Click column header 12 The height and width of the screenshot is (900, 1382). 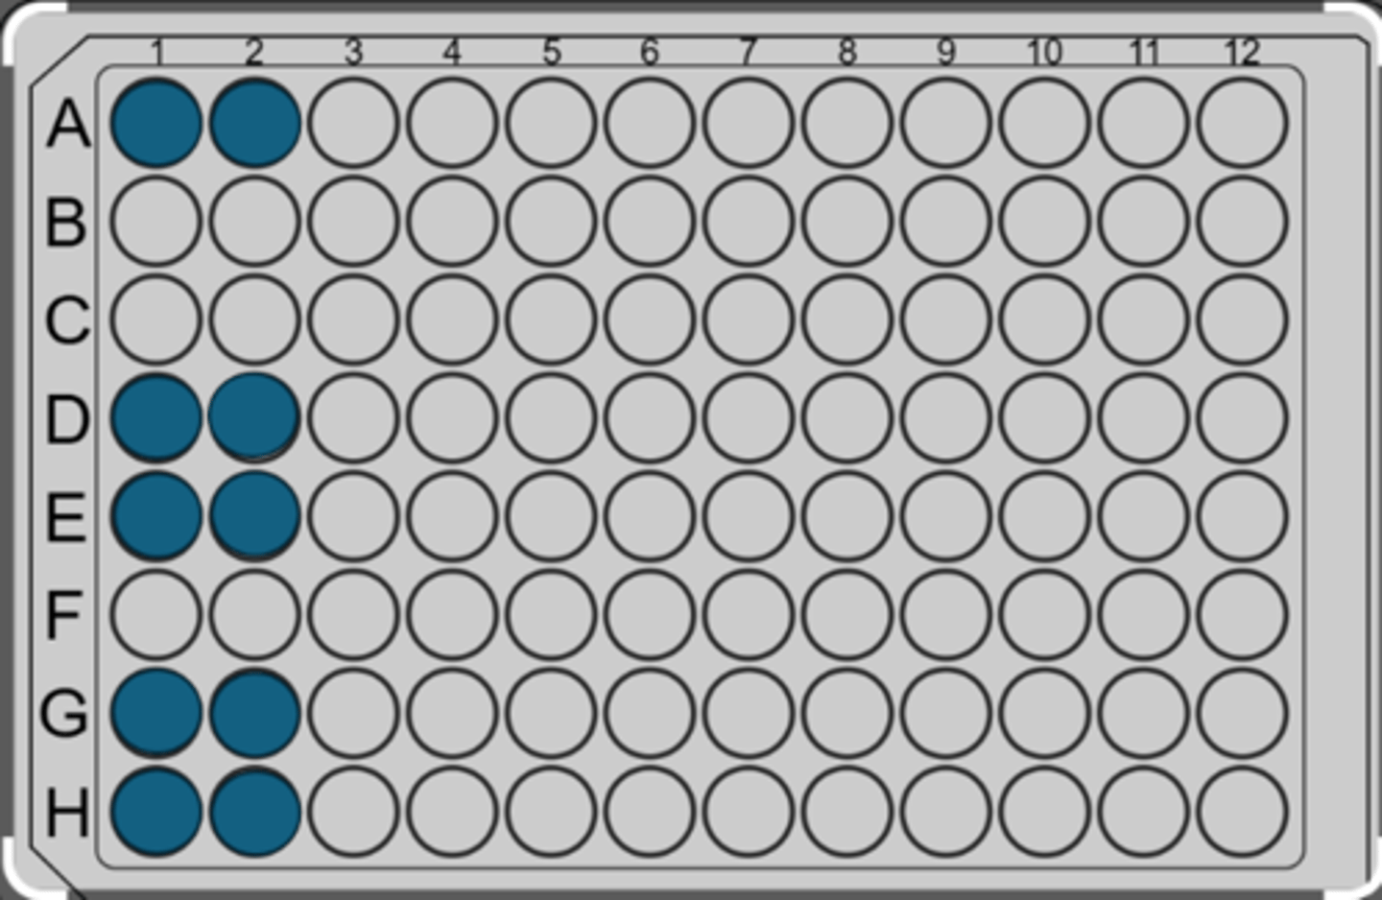(1242, 52)
